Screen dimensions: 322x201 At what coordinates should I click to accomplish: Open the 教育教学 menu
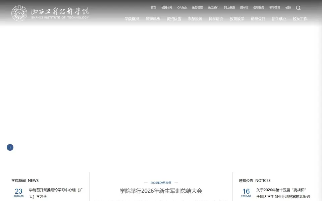[x=237, y=19]
